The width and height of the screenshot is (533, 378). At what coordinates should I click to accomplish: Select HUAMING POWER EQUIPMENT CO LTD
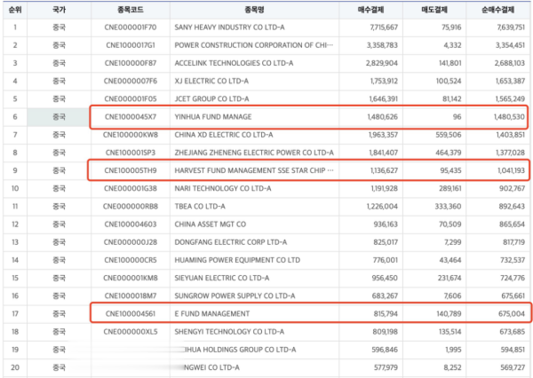click(237, 260)
